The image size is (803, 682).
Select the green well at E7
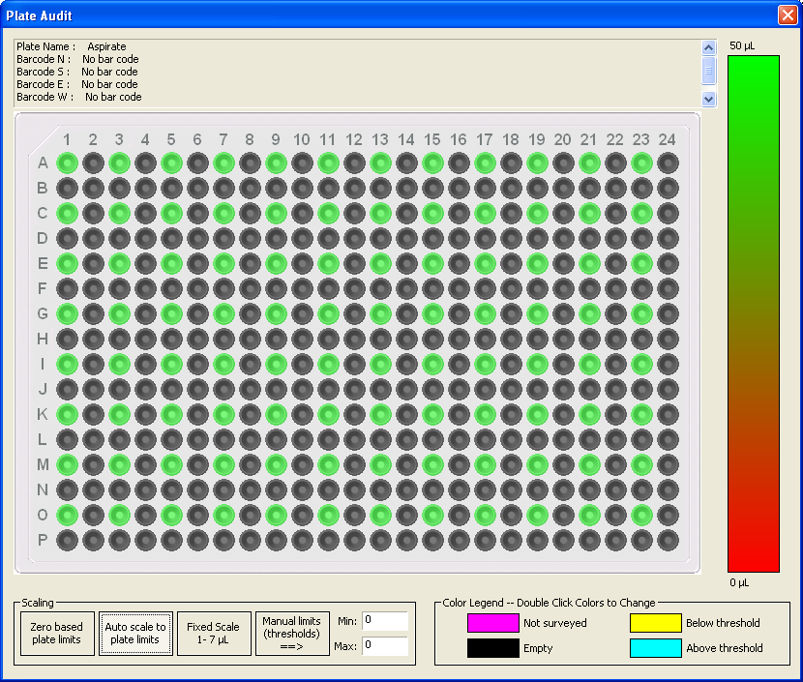coord(223,263)
